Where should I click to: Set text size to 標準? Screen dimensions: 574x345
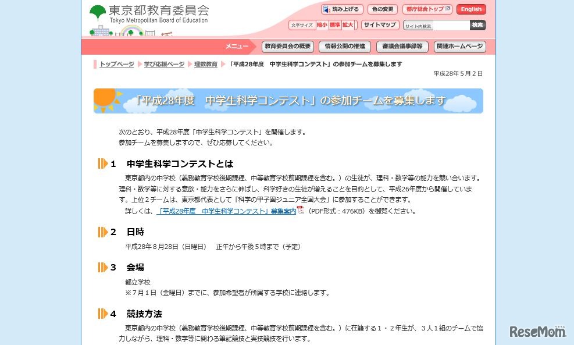click(335, 25)
